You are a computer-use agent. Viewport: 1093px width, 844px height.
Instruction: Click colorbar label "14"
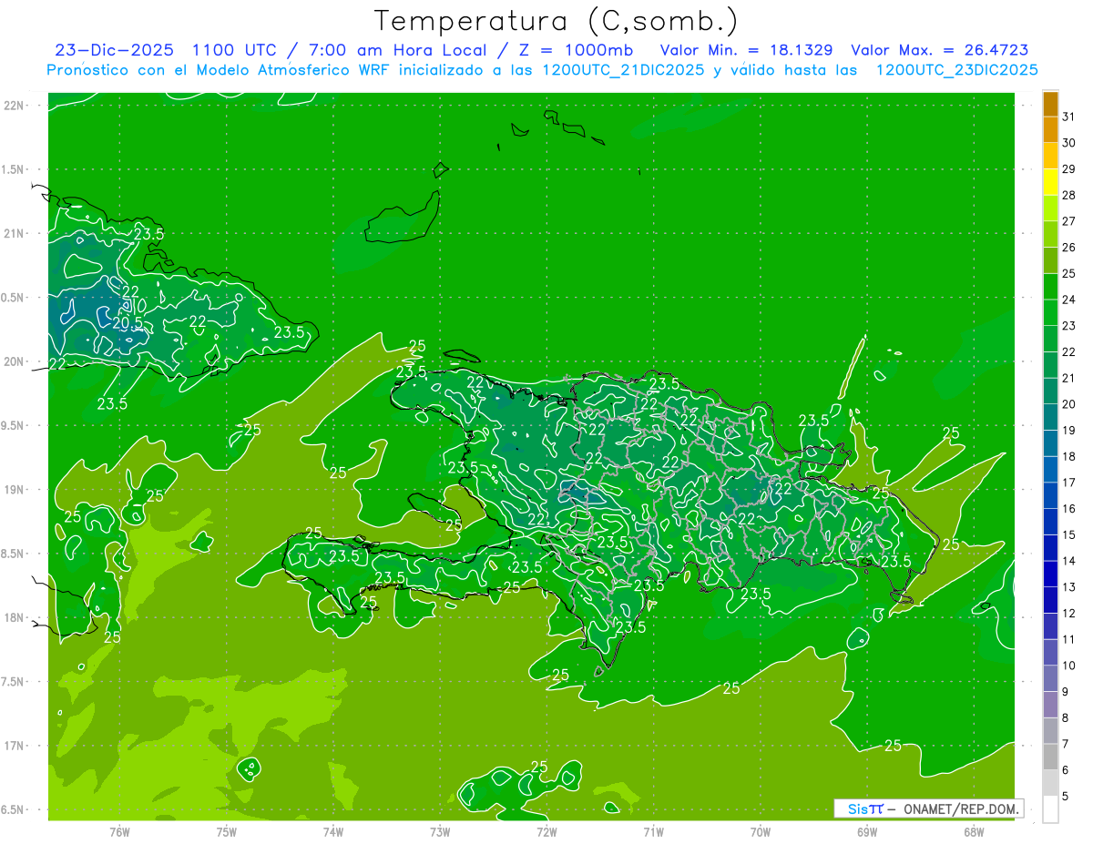(1069, 561)
